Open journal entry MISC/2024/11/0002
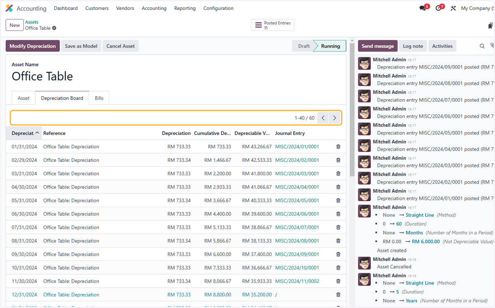 (297, 281)
